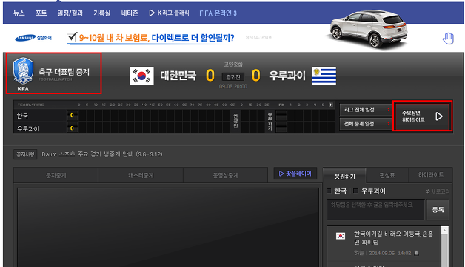Image resolution: width=465 pixels, height=267 pixels.
Task: Click the 등록 submit button
Action: coord(438,210)
